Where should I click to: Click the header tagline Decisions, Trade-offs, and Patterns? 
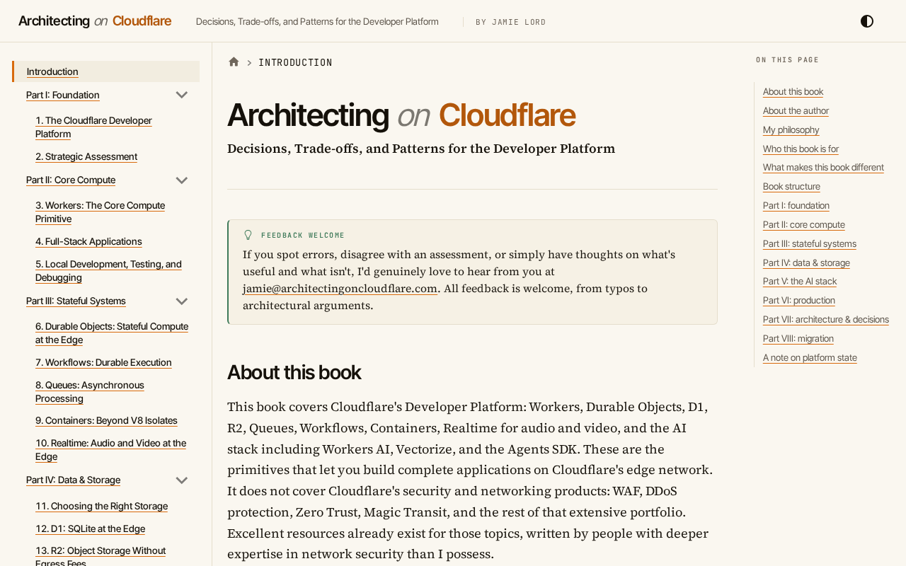tap(317, 21)
